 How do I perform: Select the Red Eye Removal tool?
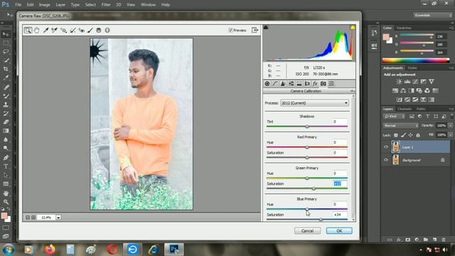pyautogui.click(x=82, y=30)
